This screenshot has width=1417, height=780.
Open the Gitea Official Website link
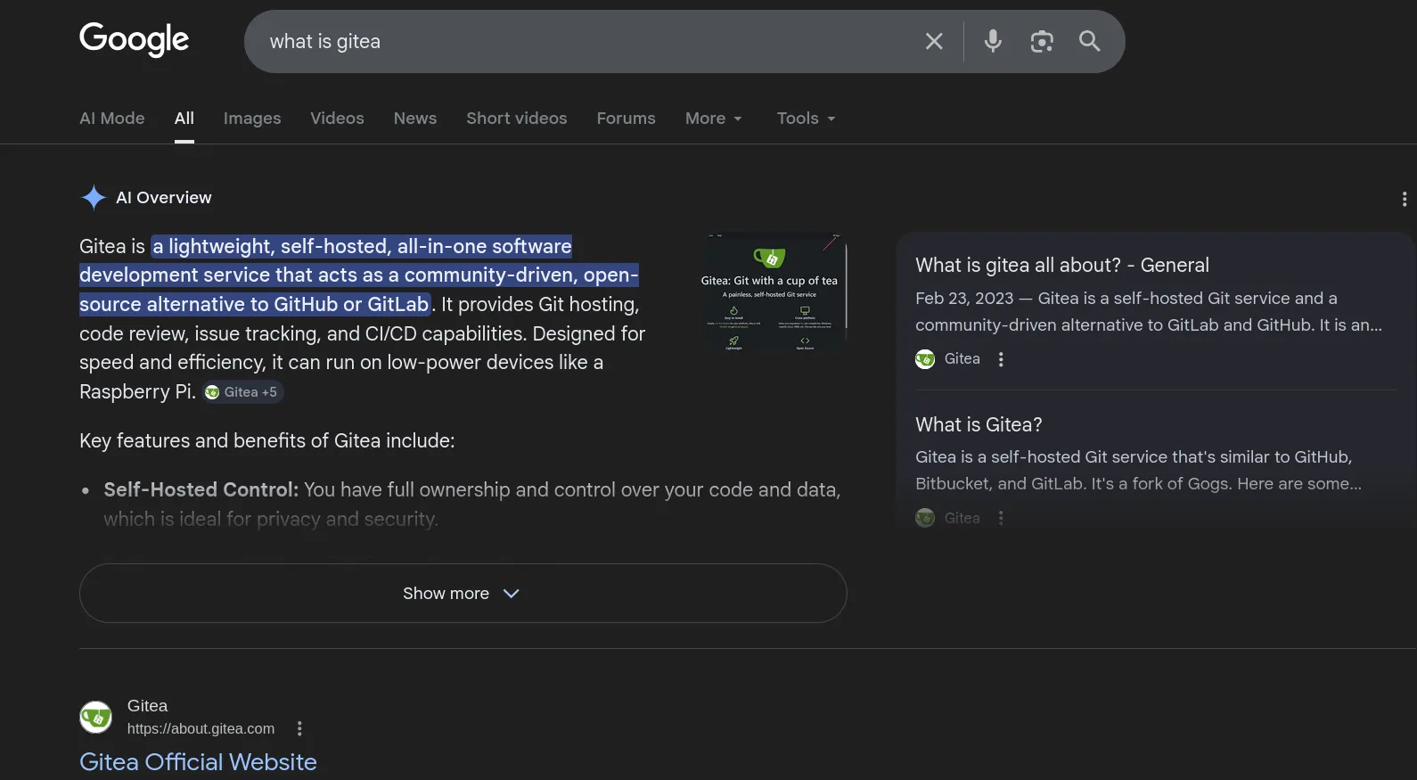(x=198, y=762)
